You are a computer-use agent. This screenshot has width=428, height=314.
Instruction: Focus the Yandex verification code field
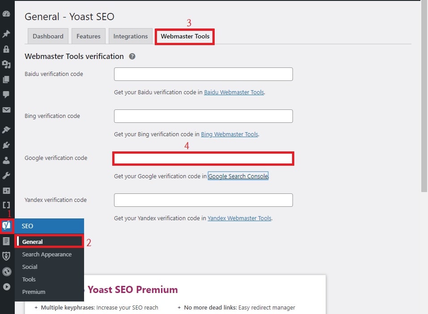[203, 200]
